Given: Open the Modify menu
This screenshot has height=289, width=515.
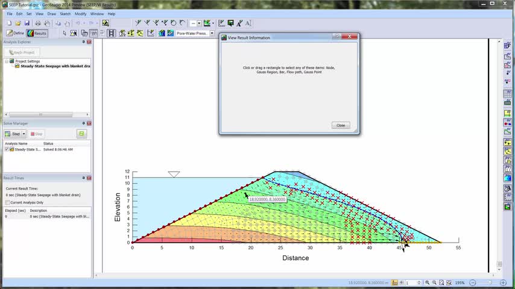Looking at the screenshot, I should point(80,14).
